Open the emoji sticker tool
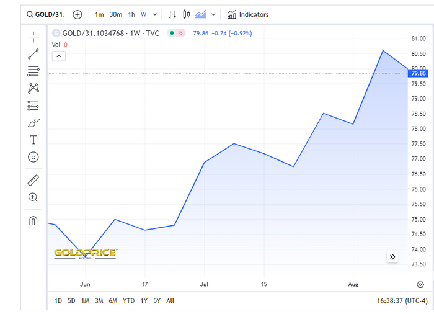Viewport: 434px width, 314px height. point(33,157)
